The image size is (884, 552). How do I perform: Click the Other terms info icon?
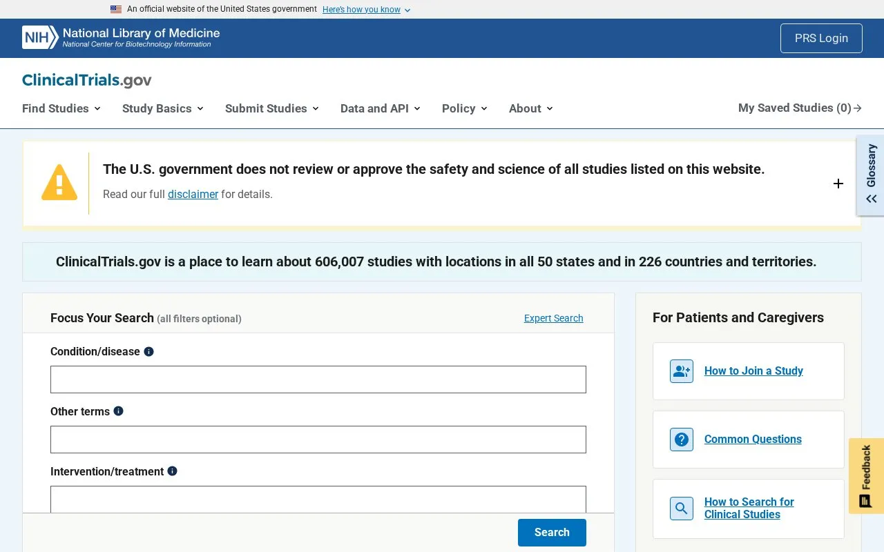click(x=118, y=411)
